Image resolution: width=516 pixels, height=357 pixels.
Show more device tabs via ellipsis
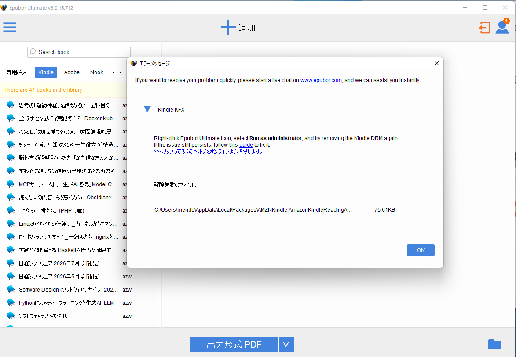[117, 72]
